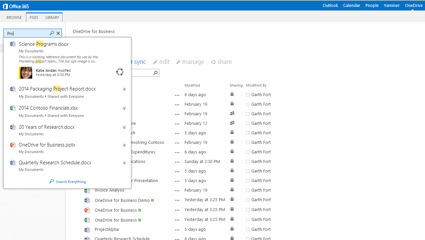
Task: Click PowerPoint icon of OneDrive for Business.pptx result
Action: pyautogui.click(x=13, y=145)
